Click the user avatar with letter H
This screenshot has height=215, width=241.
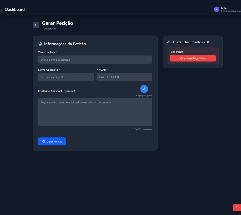click(x=216, y=9)
